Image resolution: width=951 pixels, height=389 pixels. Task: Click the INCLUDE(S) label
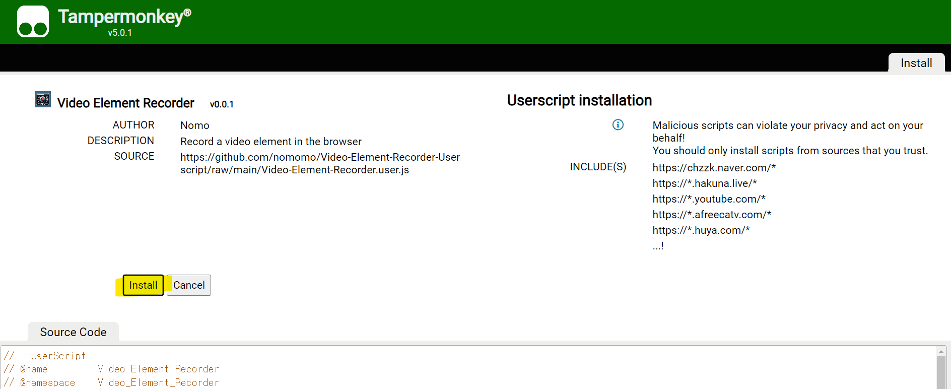click(598, 167)
